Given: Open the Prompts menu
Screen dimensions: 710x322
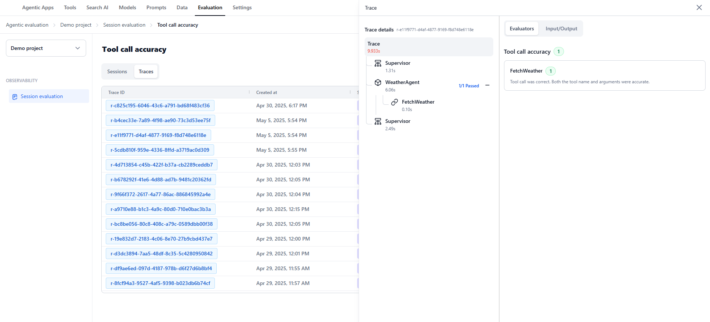Looking at the screenshot, I should point(156,7).
